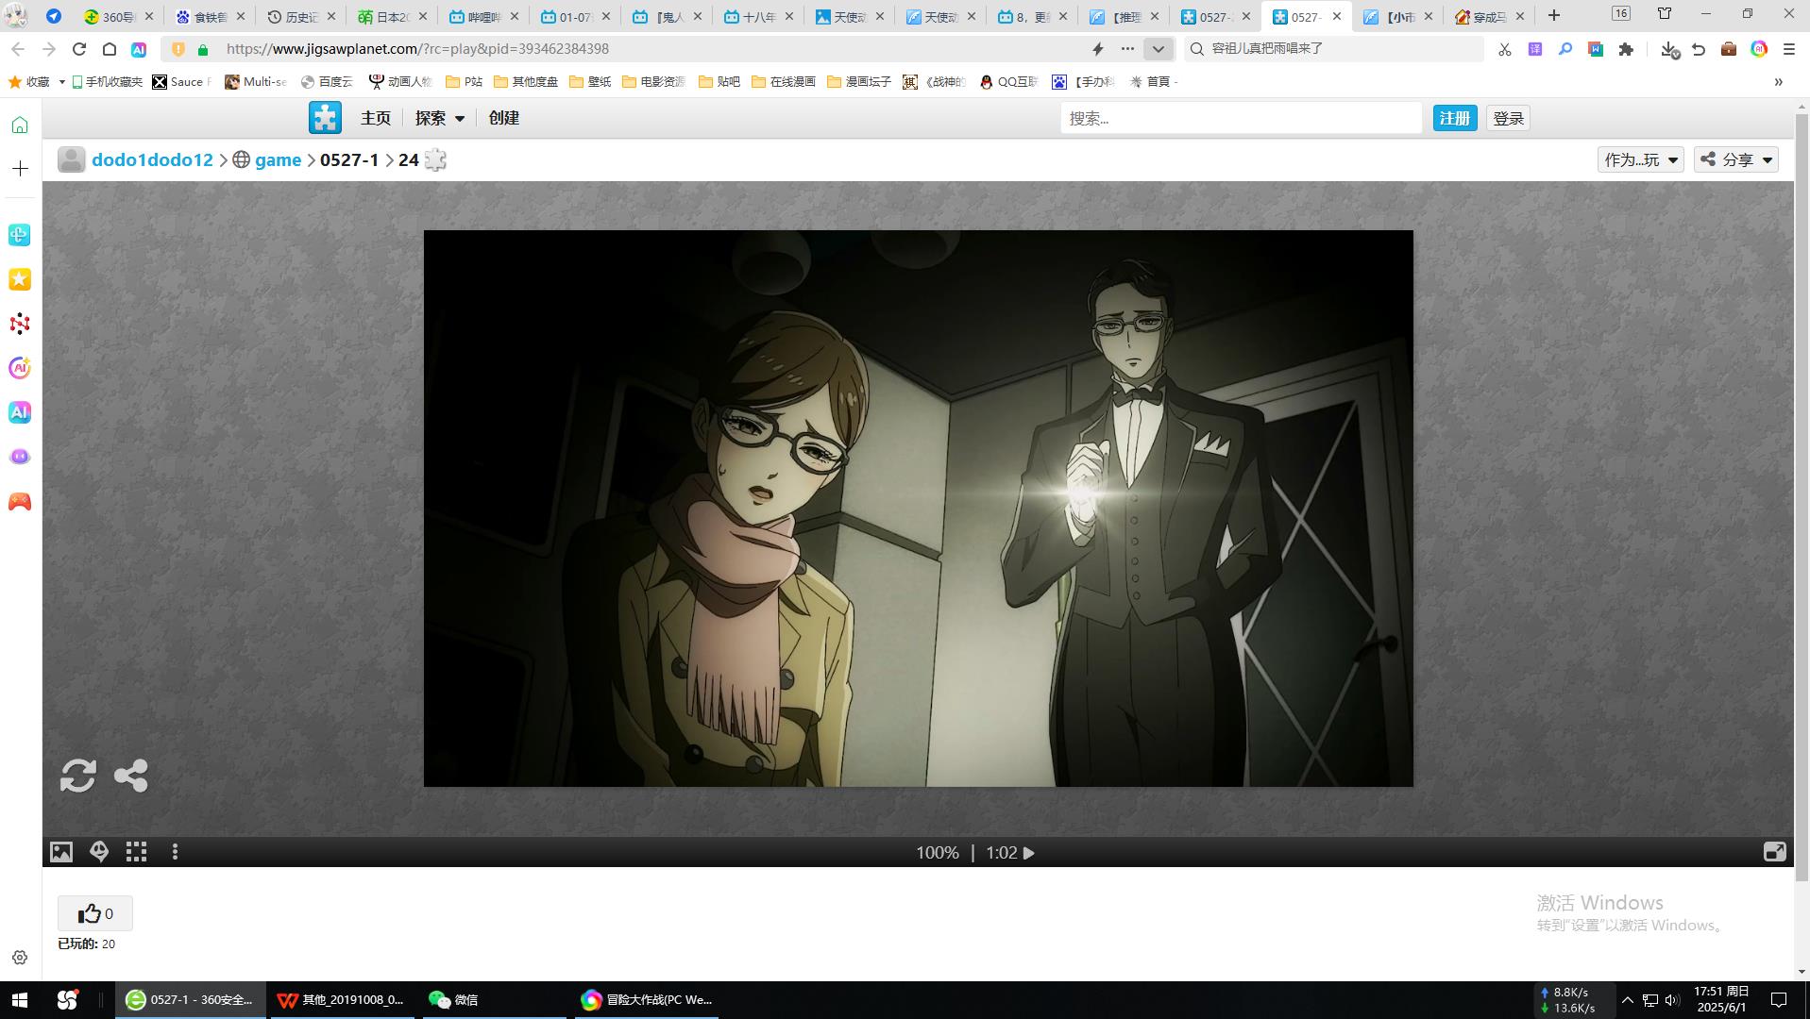1810x1019 pixels.
Task: Click the purple translate extension icon
Action: coord(1535,49)
